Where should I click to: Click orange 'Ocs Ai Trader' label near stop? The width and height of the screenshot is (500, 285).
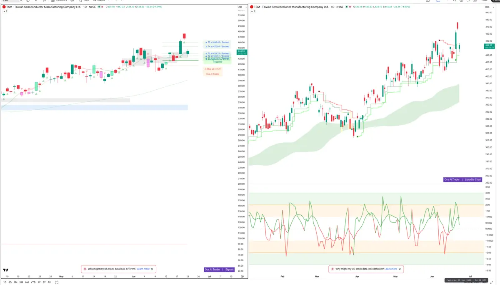point(213,74)
